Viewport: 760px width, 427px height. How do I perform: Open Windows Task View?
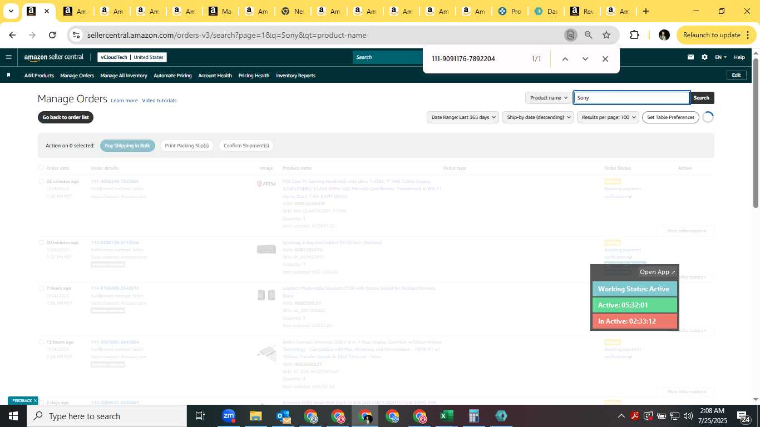tap(200, 416)
